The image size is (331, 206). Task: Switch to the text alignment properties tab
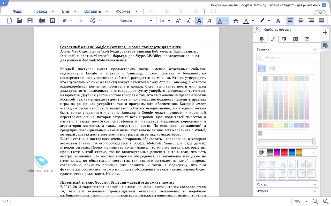pos(284,39)
